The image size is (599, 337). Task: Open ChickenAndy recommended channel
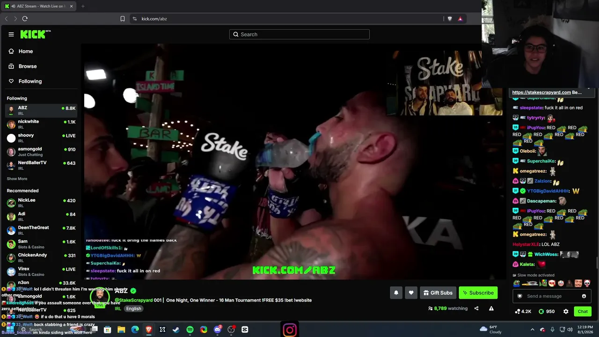(x=41, y=257)
